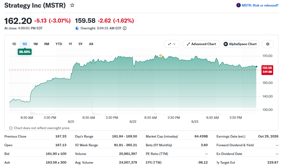Image resolution: width=283 pixels, height=168 pixels.
Task: Click the 52 Week Range value 81.81 - 365.21
Action: point(125,145)
